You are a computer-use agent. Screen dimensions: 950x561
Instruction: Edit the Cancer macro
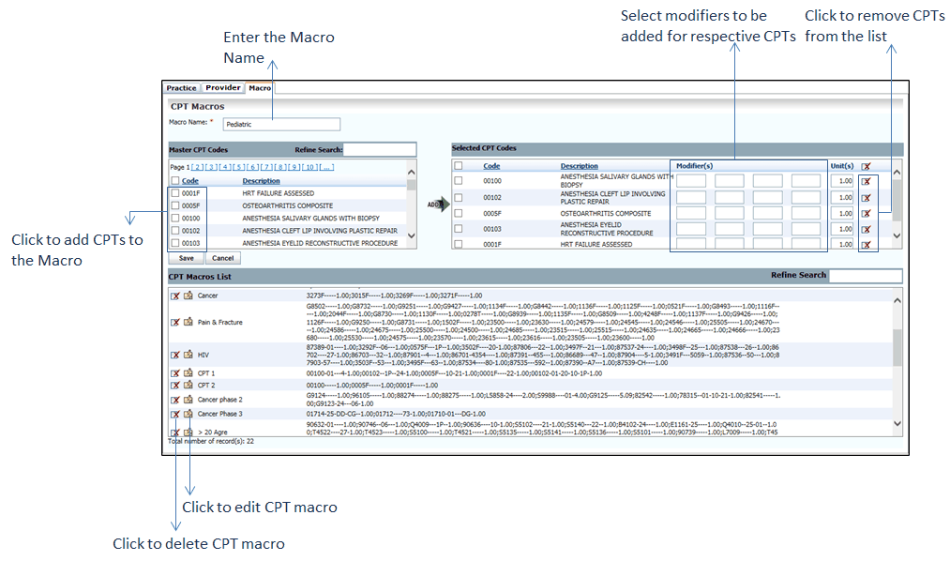click(x=188, y=296)
